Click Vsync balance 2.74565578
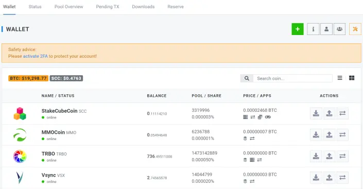Image resolution: width=363 pixels, height=189 pixels. tap(157, 178)
